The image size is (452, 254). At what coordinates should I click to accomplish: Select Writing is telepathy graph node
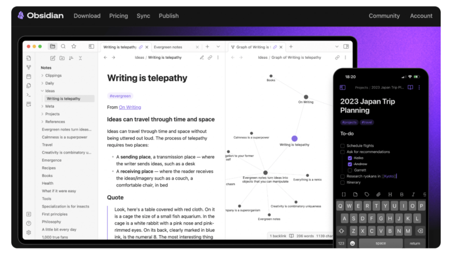coord(294,139)
